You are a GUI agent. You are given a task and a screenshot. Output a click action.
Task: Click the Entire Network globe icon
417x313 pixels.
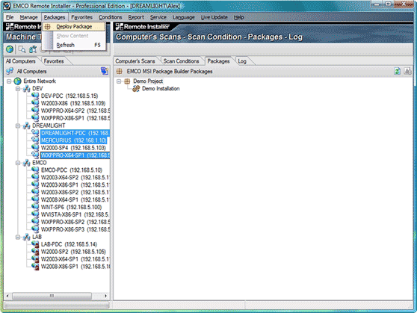pyautogui.click(x=17, y=81)
